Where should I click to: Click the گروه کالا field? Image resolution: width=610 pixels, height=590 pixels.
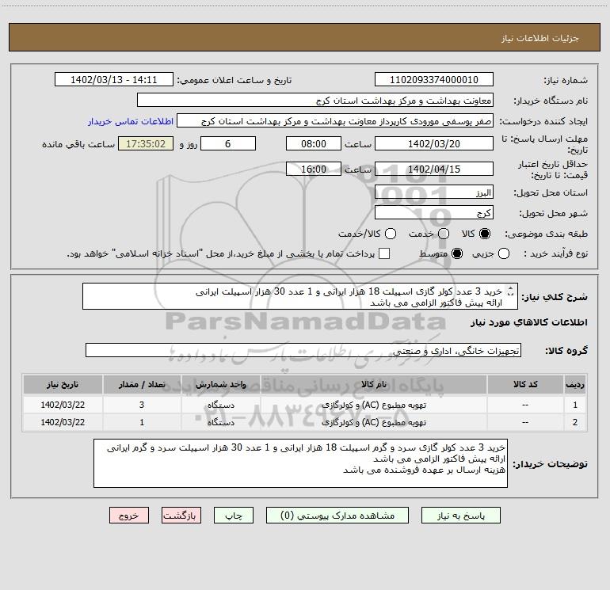tap(303, 350)
